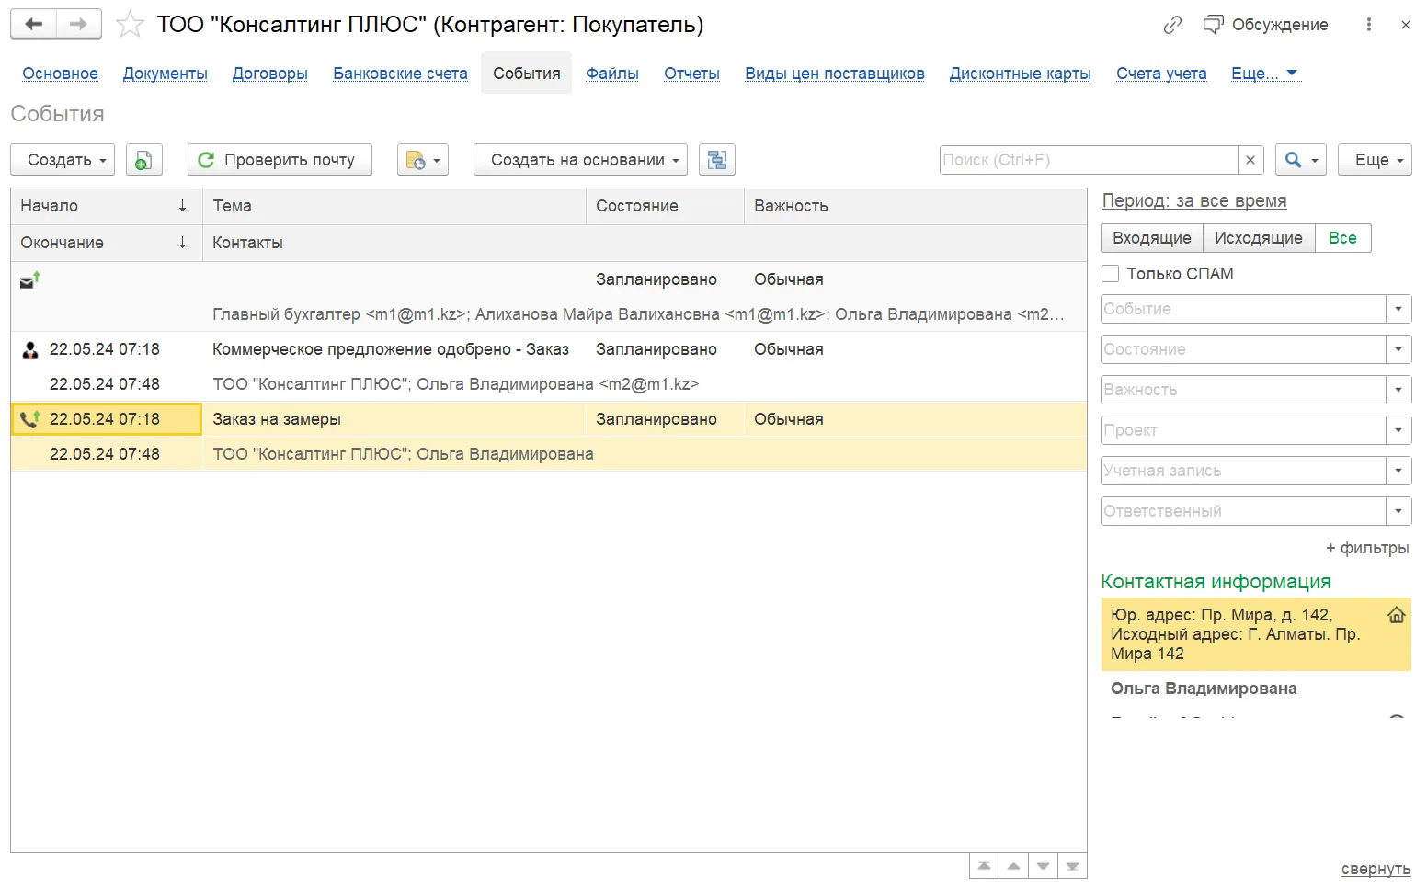This screenshot has width=1427, height=888.
Task: Open the Основное tab
Action: pos(60,74)
